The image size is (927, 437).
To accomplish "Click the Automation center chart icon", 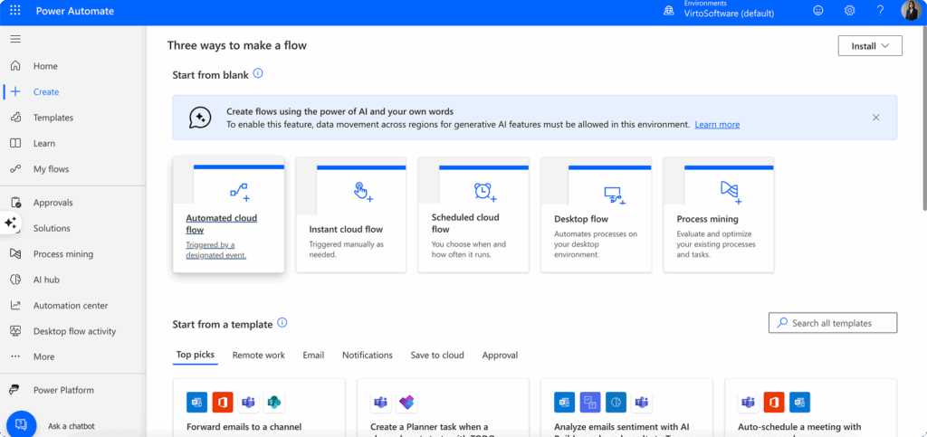I will (15, 305).
